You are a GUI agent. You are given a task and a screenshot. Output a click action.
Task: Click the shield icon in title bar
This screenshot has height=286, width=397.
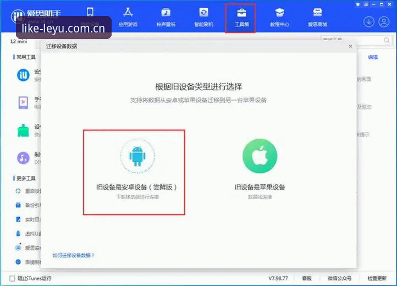(358, 4)
